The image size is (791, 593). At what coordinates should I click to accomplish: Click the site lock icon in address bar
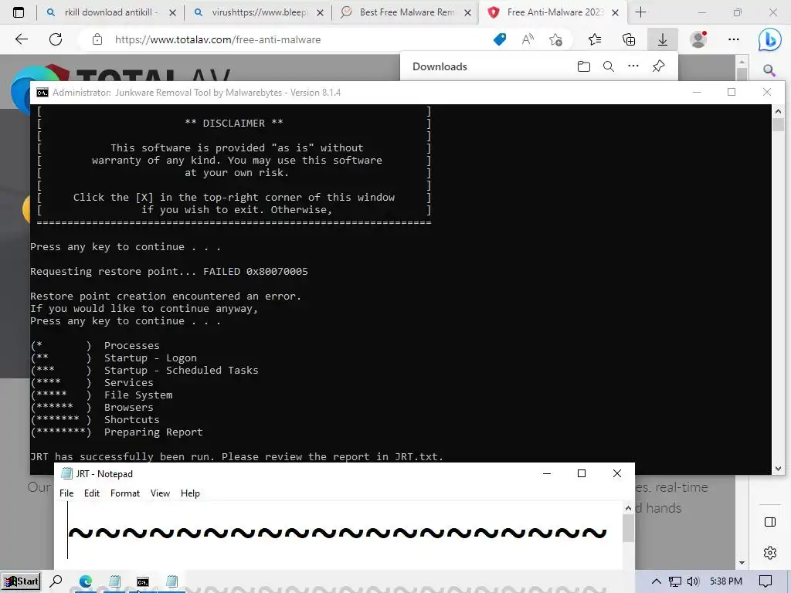pyautogui.click(x=97, y=39)
